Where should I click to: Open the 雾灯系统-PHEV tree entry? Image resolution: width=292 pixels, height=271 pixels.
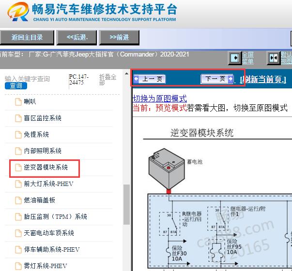[x=46, y=266]
